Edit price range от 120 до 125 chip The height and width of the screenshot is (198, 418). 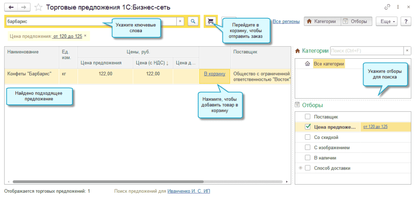(68, 36)
